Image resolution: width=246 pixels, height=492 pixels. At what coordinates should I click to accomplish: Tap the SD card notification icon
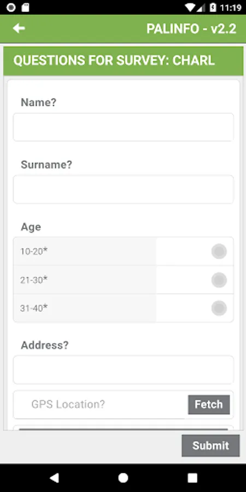click(x=25, y=7)
